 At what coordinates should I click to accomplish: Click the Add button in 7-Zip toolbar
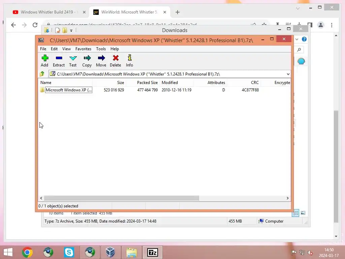tap(45, 61)
